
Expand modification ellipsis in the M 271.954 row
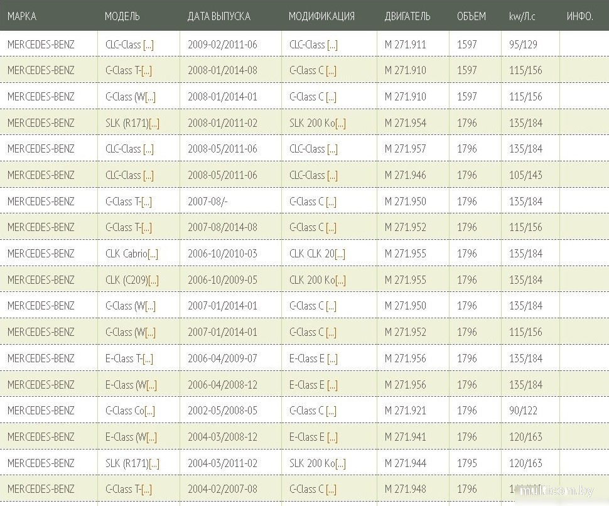[340, 124]
